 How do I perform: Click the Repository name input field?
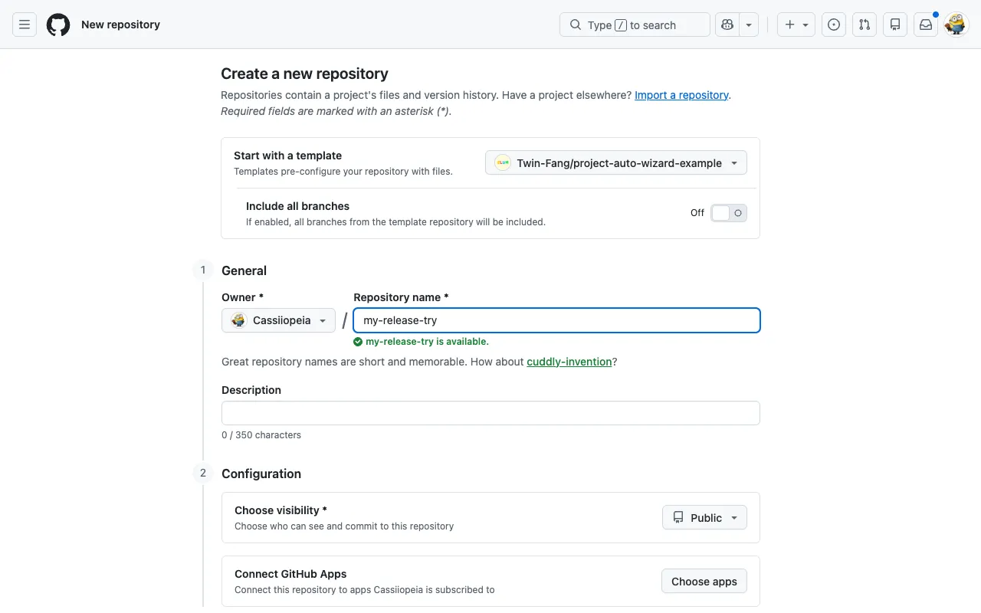click(x=556, y=320)
